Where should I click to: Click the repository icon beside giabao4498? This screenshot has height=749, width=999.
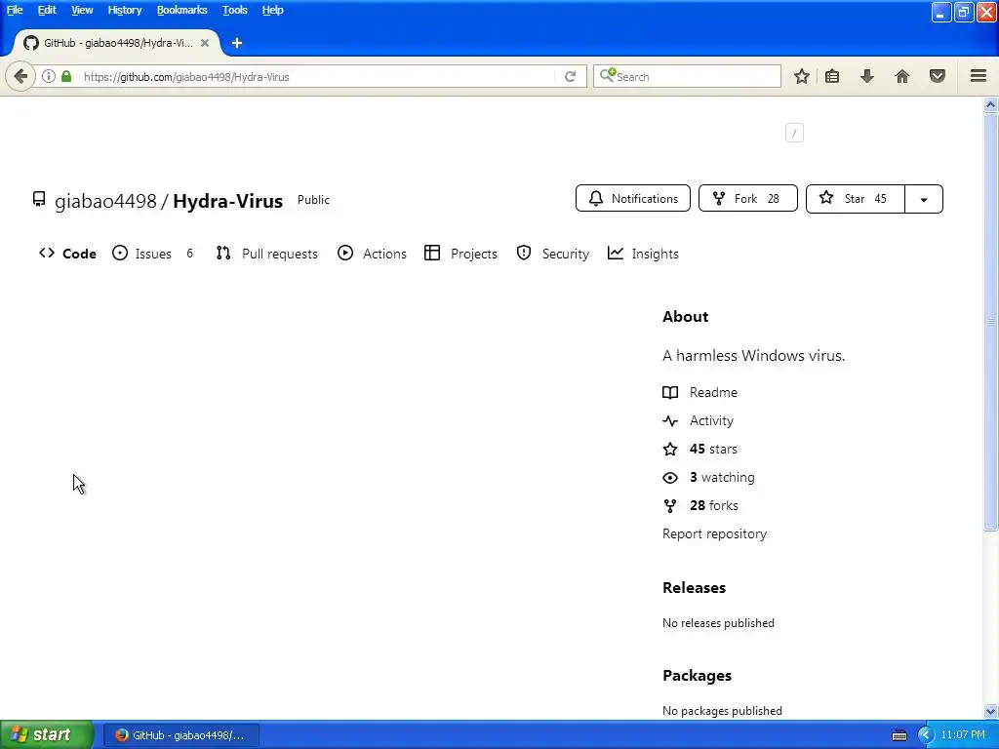[x=39, y=200]
